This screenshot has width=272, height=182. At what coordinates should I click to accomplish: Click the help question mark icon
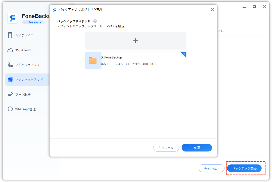(95, 21)
